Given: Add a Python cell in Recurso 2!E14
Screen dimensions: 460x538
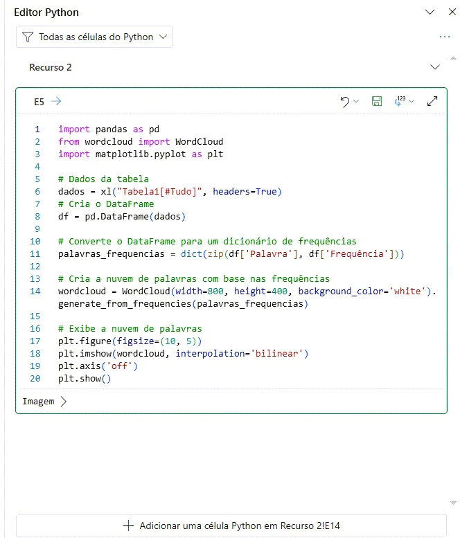Looking at the screenshot, I should [231, 526].
